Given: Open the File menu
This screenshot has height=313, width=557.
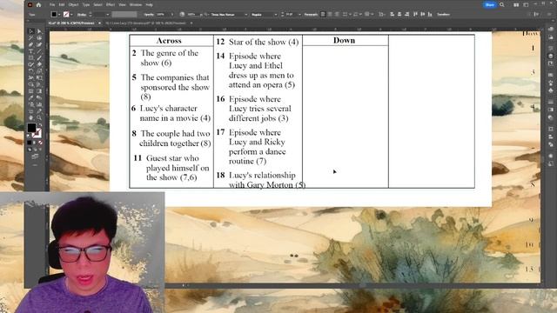Looking at the screenshot, I should 52,5.
